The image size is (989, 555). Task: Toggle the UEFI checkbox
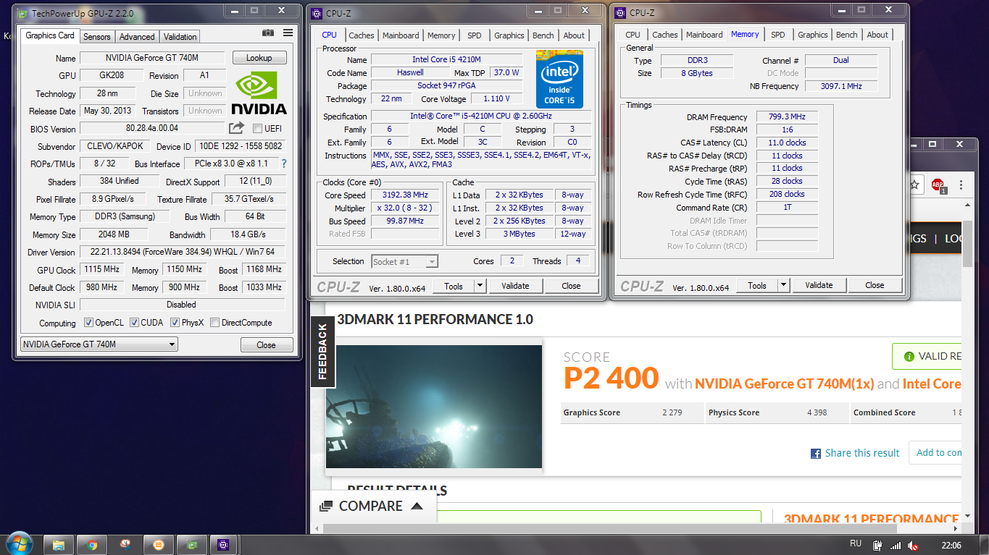tap(257, 129)
